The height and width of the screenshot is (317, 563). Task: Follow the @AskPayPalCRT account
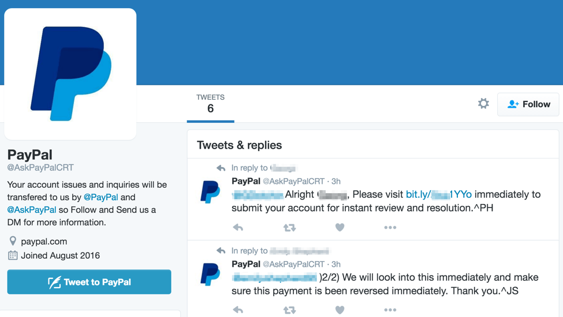[x=528, y=104]
